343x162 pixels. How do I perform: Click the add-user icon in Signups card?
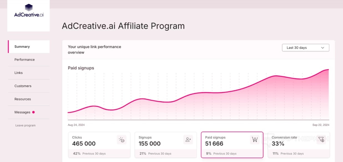(x=188, y=140)
